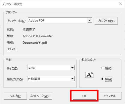Open printer プロパティ(P)... properties

click(x=106, y=21)
